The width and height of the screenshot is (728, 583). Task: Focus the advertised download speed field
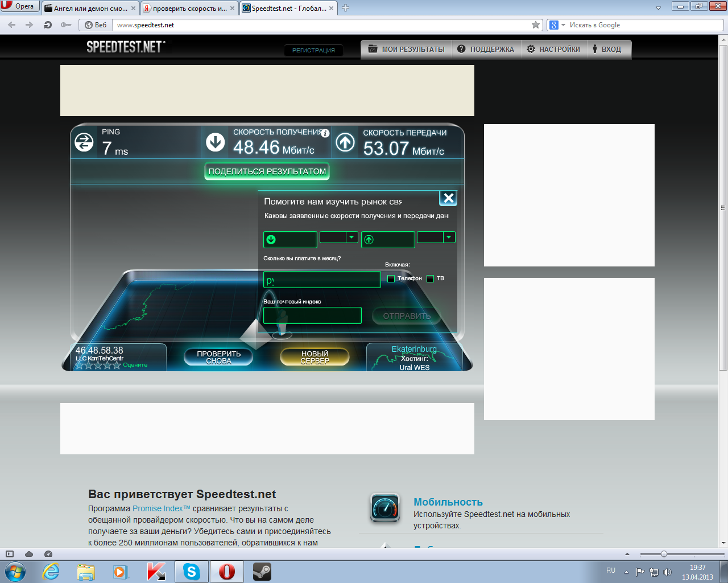pyautogui.click(x=290, y=240)
